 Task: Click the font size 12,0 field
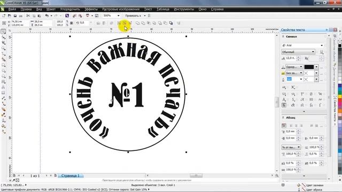[x=291, y=58]
